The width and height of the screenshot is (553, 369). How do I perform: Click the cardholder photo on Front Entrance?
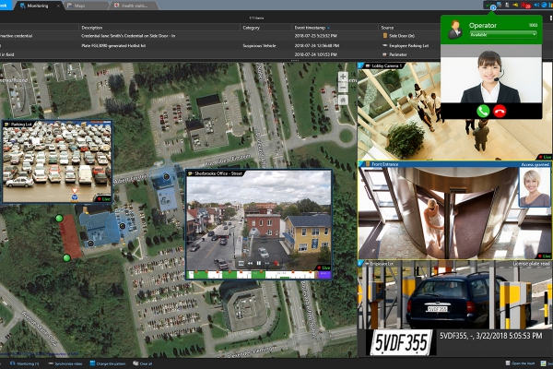(x=535, y=187)
